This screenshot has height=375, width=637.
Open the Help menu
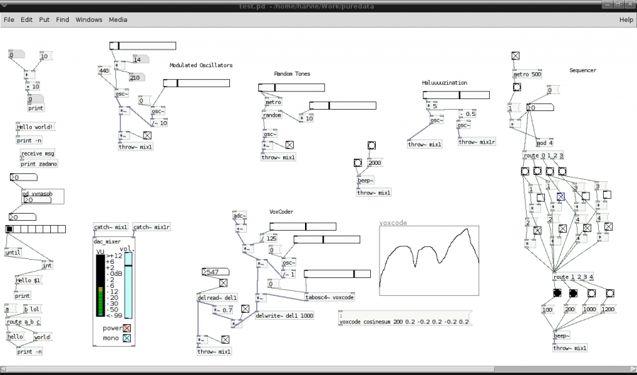pos(626,20)
